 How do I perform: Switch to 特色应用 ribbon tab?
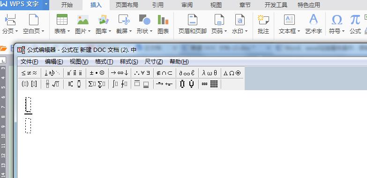(309, 5)
